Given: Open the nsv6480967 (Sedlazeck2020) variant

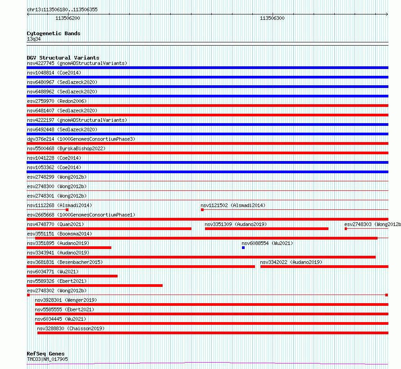Looking at the screenshot, I should (x=62, y=82).
